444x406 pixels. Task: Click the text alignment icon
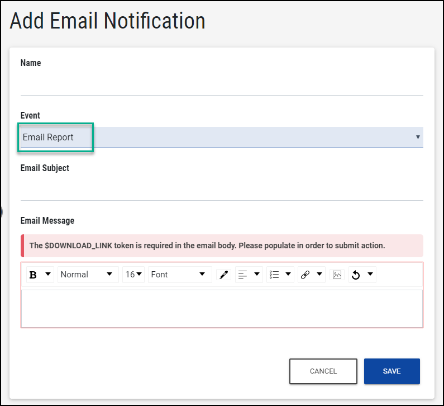[x=242, y=275]
